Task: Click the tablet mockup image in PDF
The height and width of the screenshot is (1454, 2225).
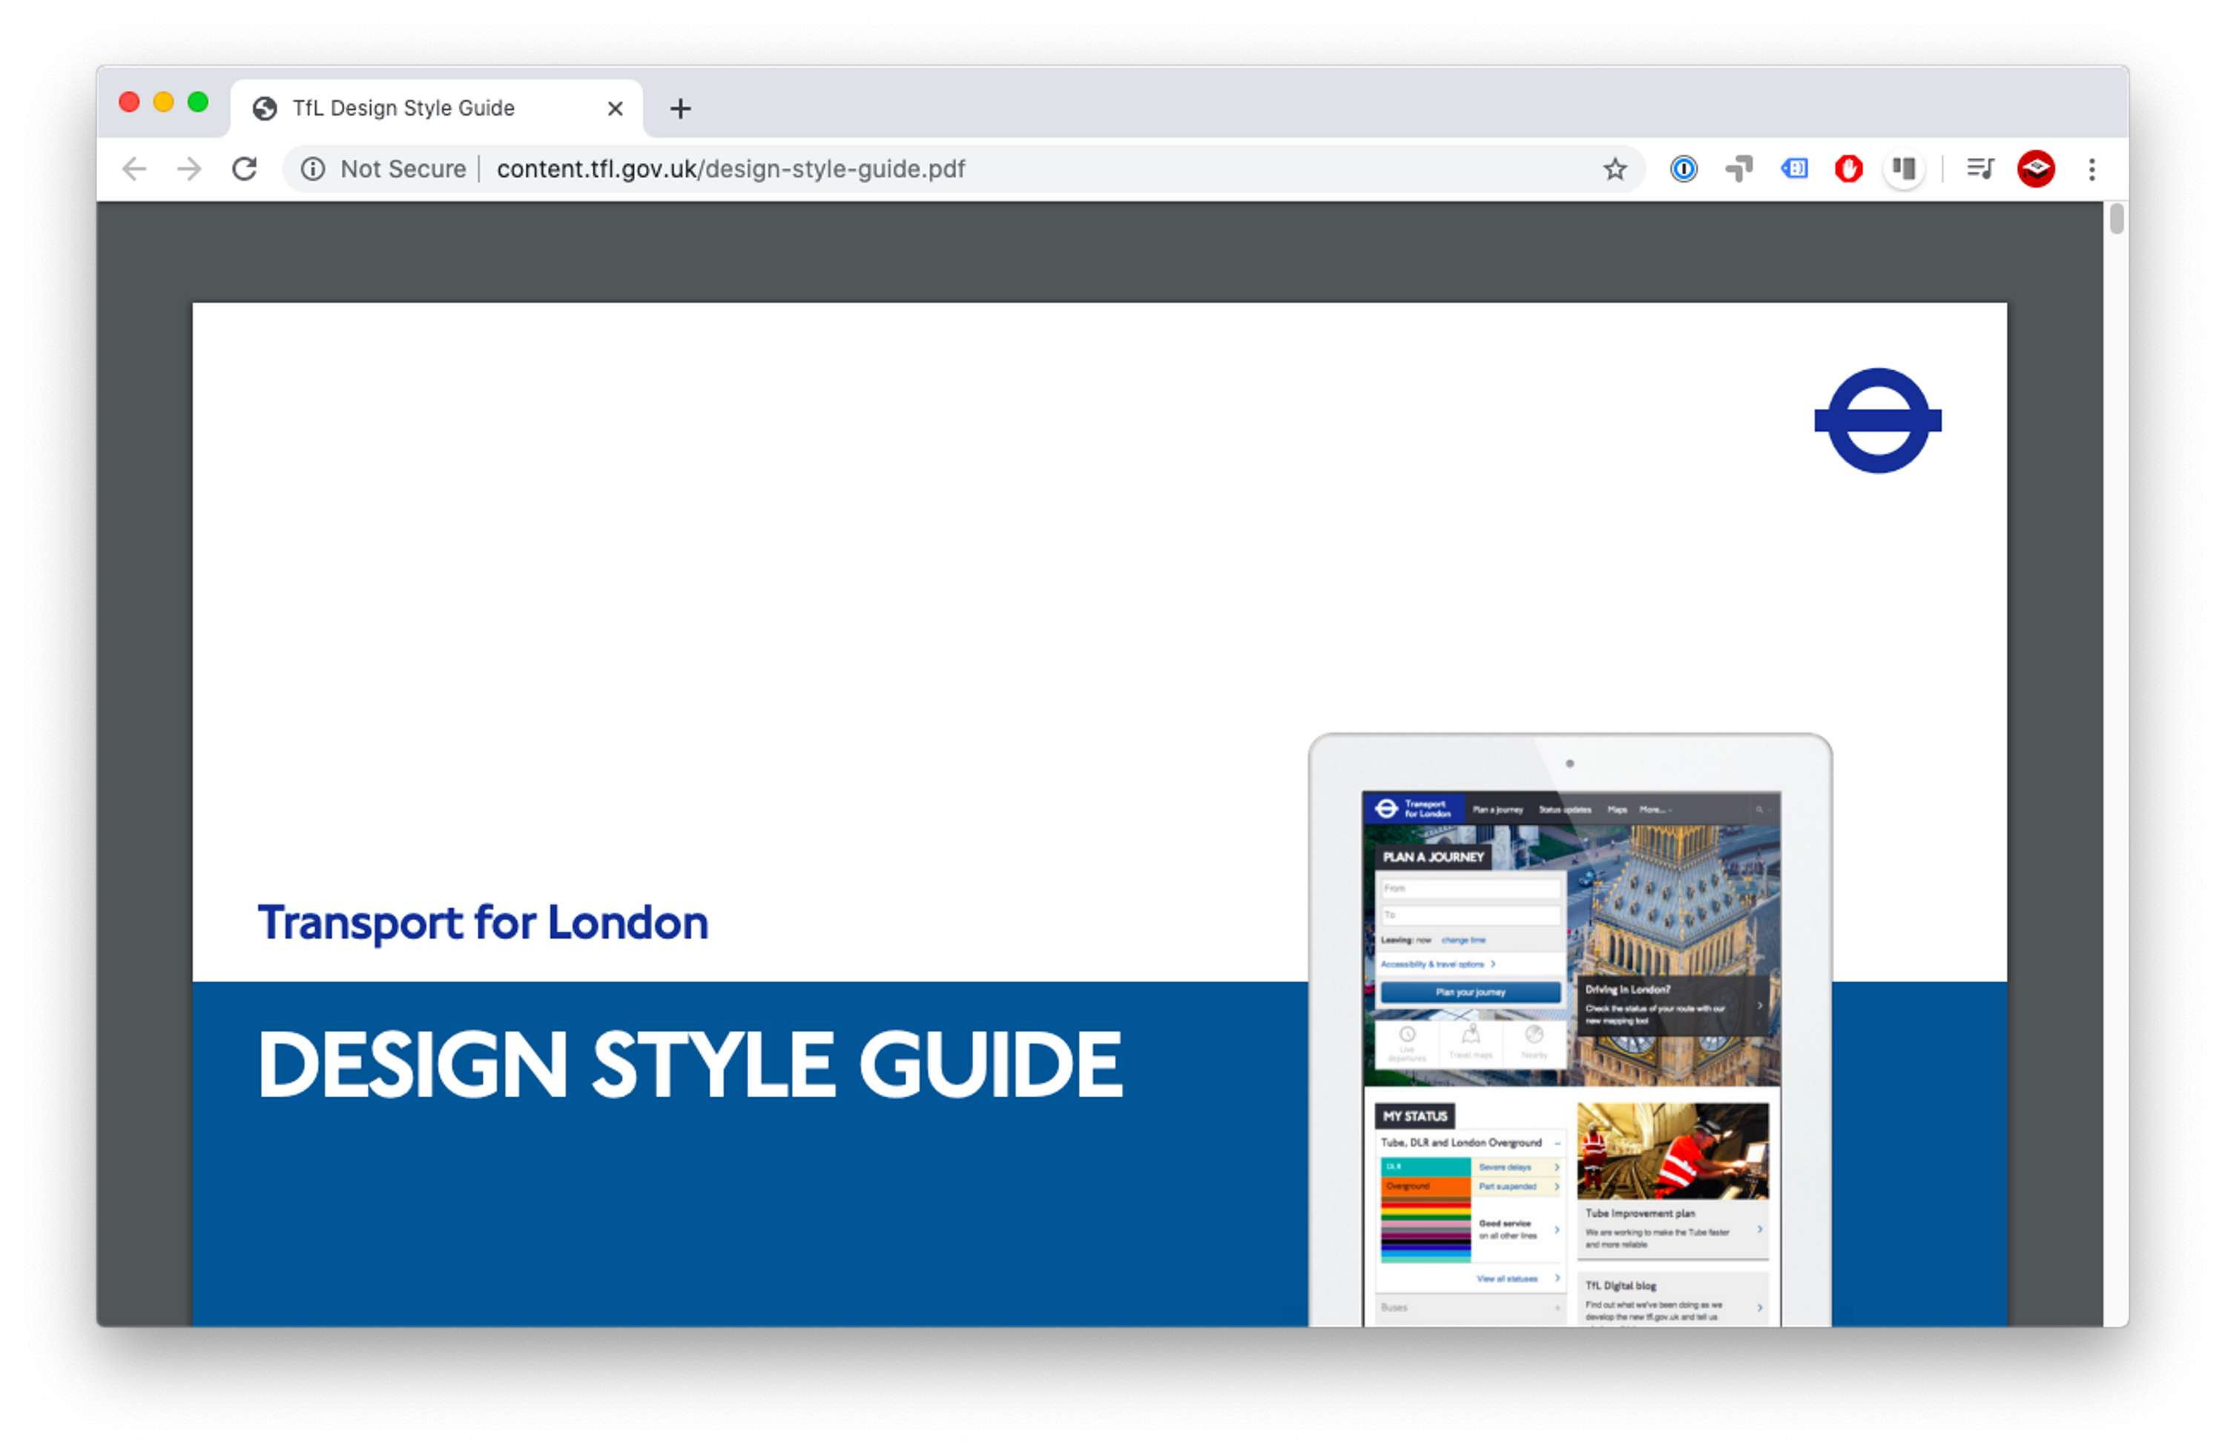Action: [1569, 1030]
